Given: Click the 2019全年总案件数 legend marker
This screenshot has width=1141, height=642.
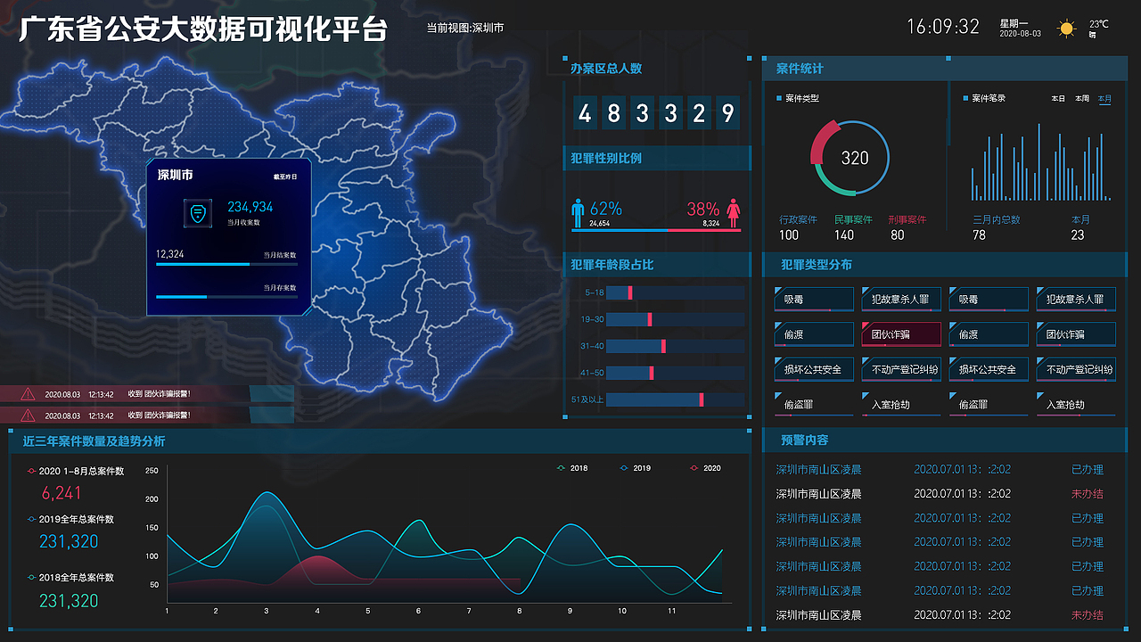Looking at the screenshot, I should pyautogui.click(x=31, y=519).
